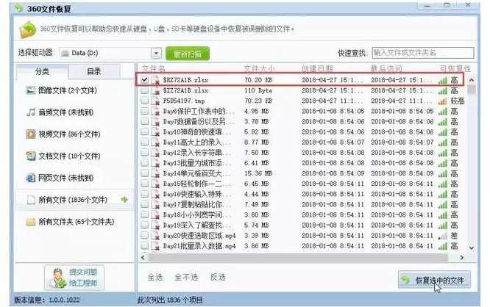
Task: Click the horizontal scroll left arrow
Action: 143,258
